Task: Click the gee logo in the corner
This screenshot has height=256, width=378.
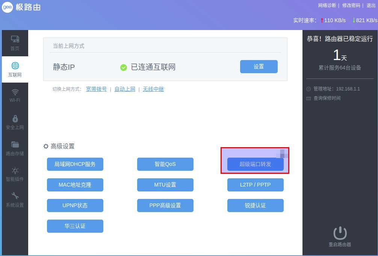Action: pyautogui.click(x=7, y=7)
